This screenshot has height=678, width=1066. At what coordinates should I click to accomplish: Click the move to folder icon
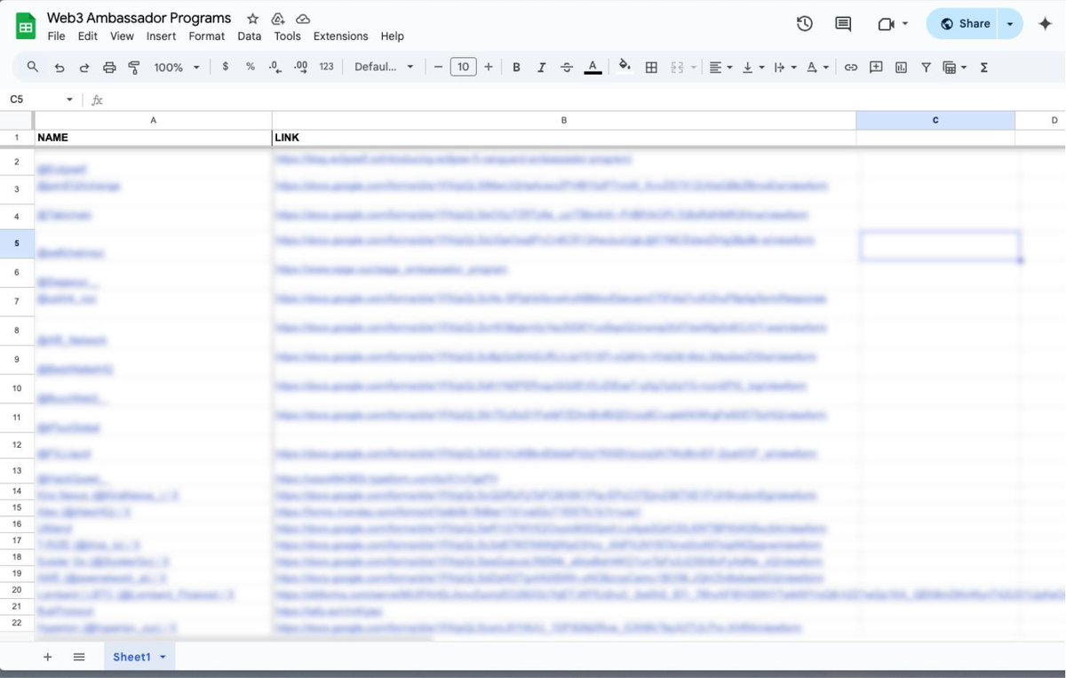tap(278, 19)
